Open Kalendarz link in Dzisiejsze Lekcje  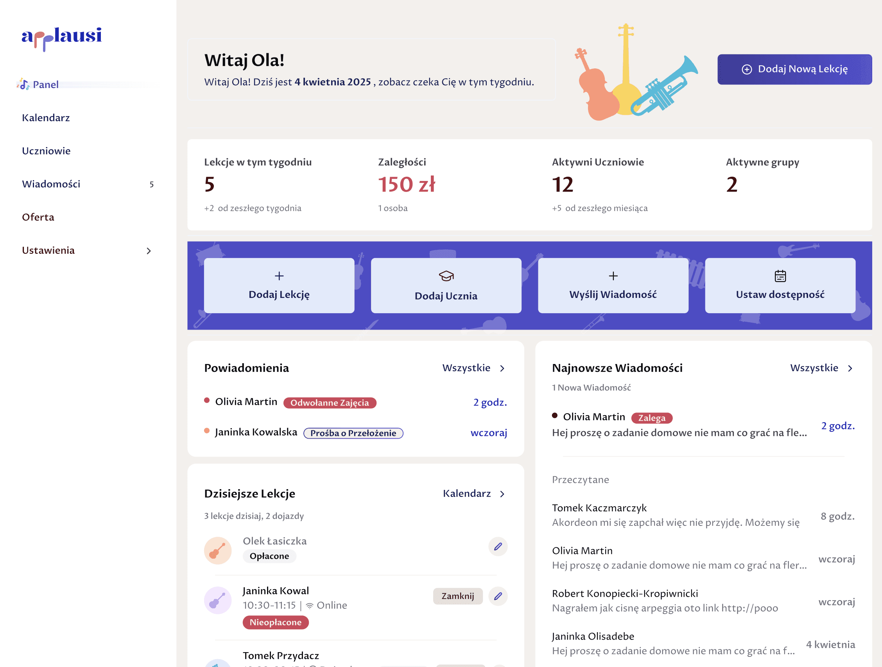coord(467,493)
